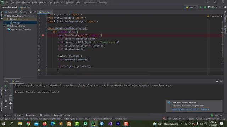Image resolution: width=227 pixels, height=127 pixels.
Task: Go to next highlighted error arrow
Action: point(221,16)
